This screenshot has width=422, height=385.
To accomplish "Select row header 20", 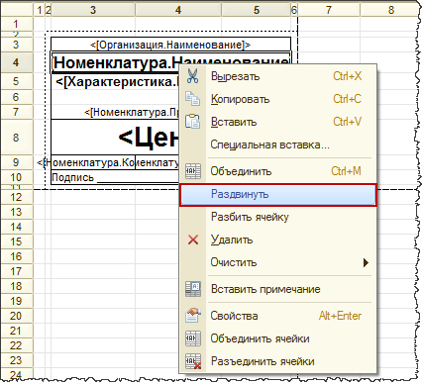I will (17, 316).
